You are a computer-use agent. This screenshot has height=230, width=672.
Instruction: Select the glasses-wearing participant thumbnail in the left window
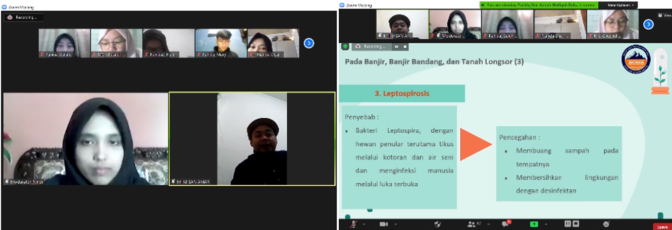click(x=116, y=43)
